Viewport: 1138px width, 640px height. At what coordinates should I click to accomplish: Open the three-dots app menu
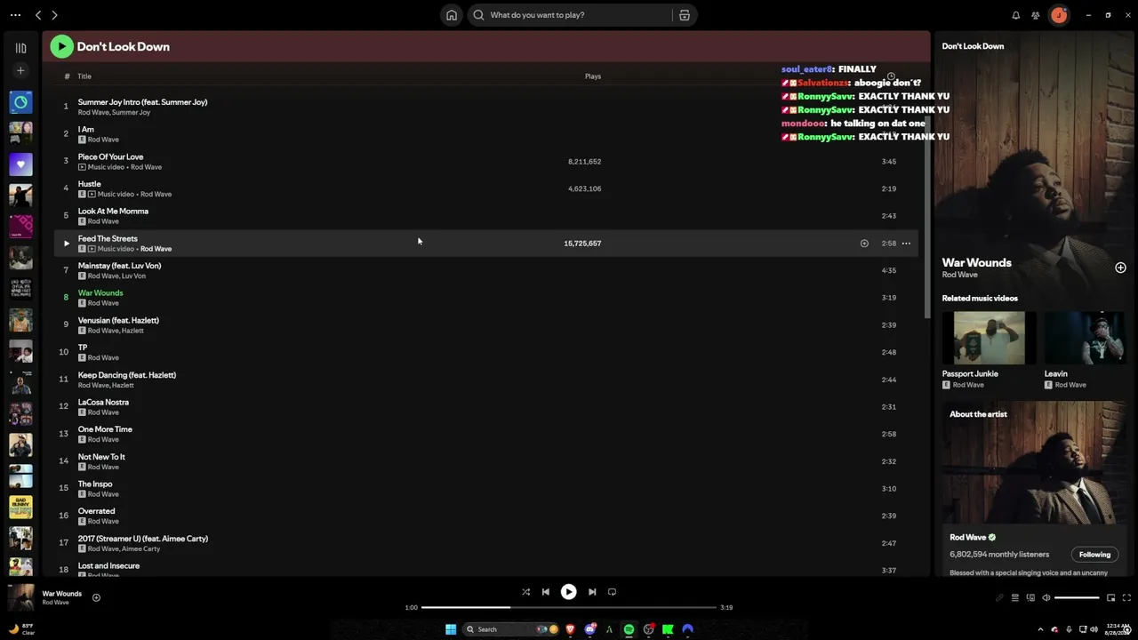(x=15, y=15)
